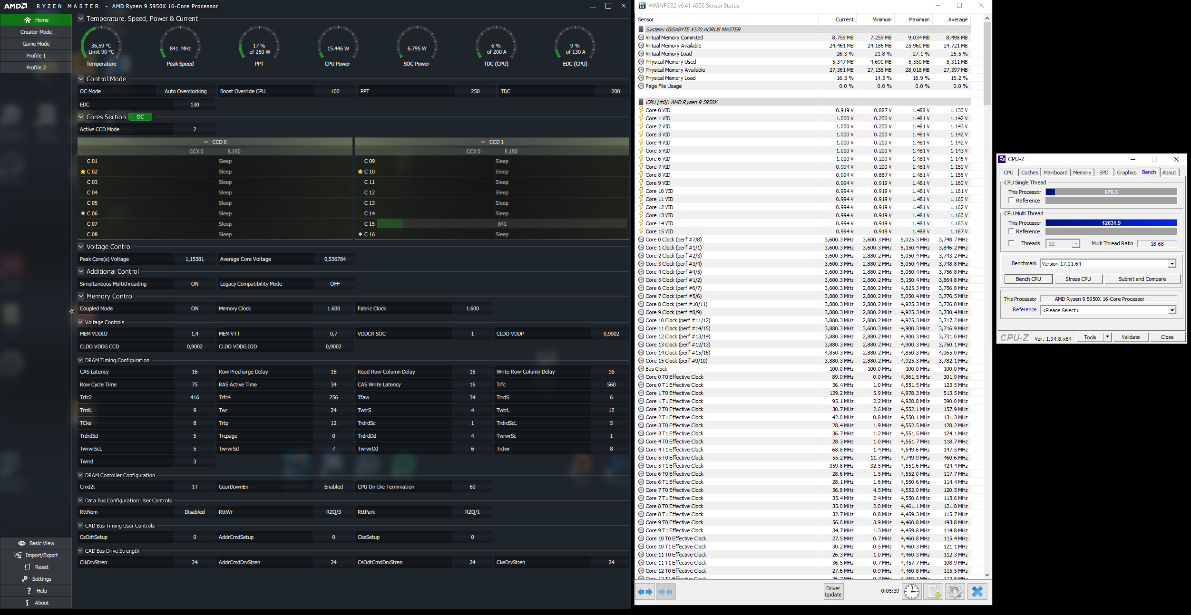Click the dot marker beside core C 16
Viewport: 1191px width, 615px height.
[x=360, y=234]
